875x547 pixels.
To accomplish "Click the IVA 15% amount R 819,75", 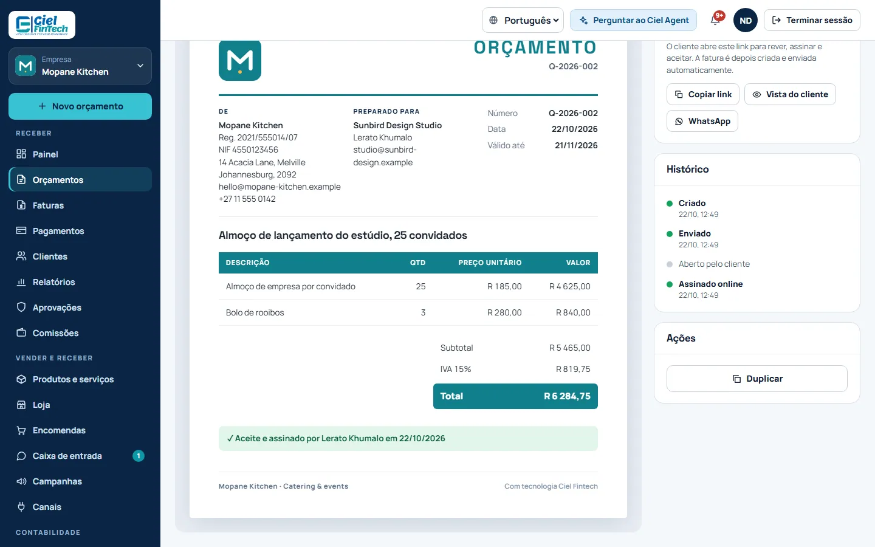I will (573, 369).
